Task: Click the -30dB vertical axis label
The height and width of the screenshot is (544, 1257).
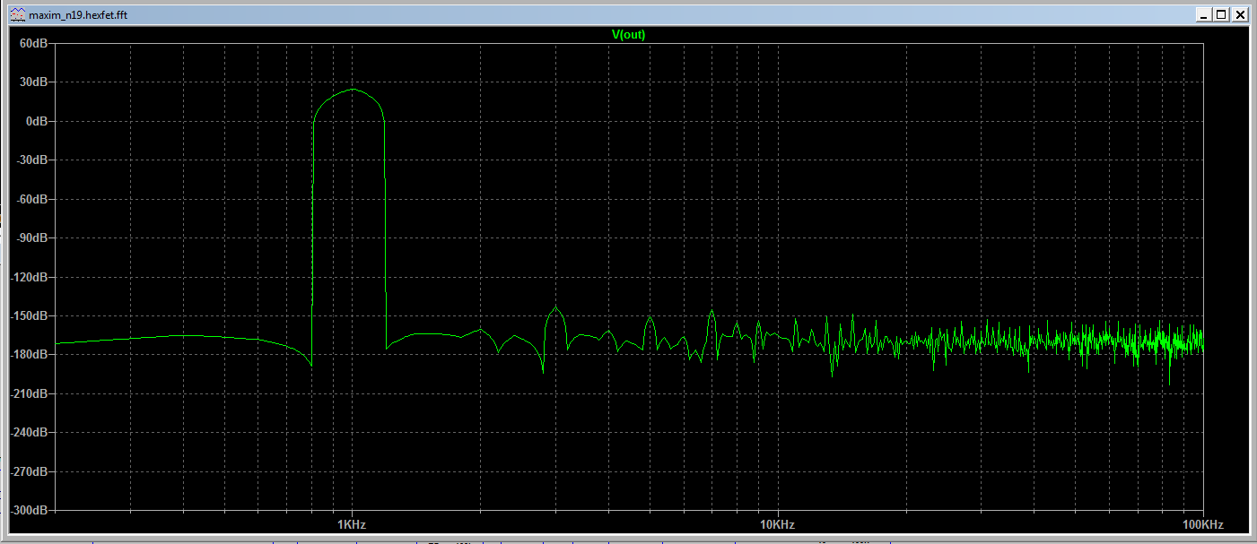Action: (31, 160)
